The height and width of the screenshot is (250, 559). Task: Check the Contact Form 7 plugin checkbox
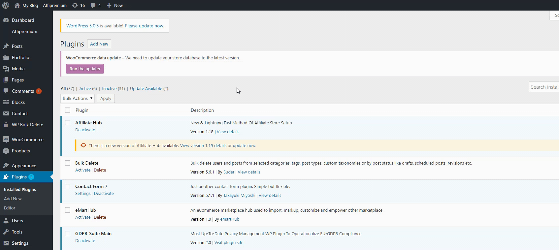point(68,186)
